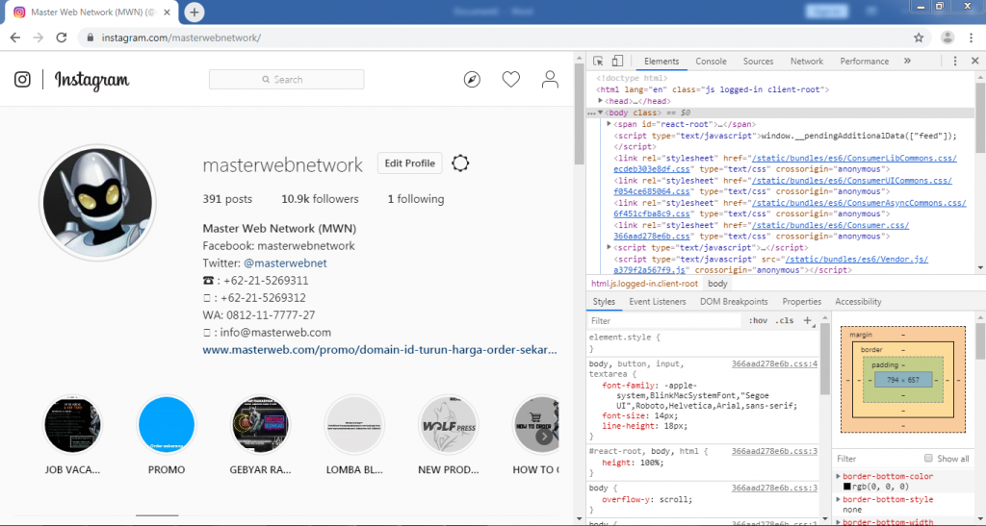
Task: Switch to the Sources tab
Action: pos(758,61)
